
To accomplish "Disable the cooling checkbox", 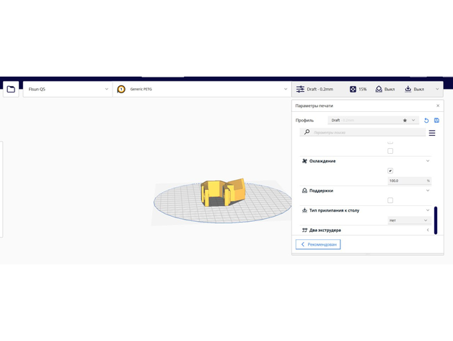I will (390, 171).
